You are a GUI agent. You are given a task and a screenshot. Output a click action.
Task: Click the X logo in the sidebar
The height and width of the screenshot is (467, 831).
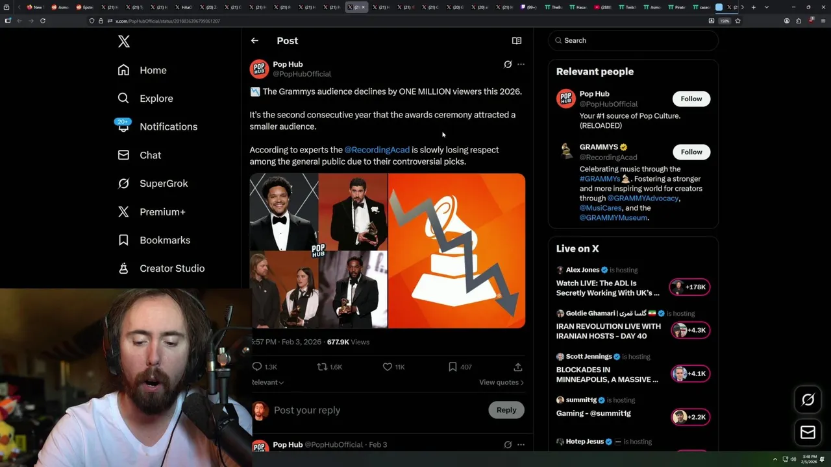click(x=124, y=42)
